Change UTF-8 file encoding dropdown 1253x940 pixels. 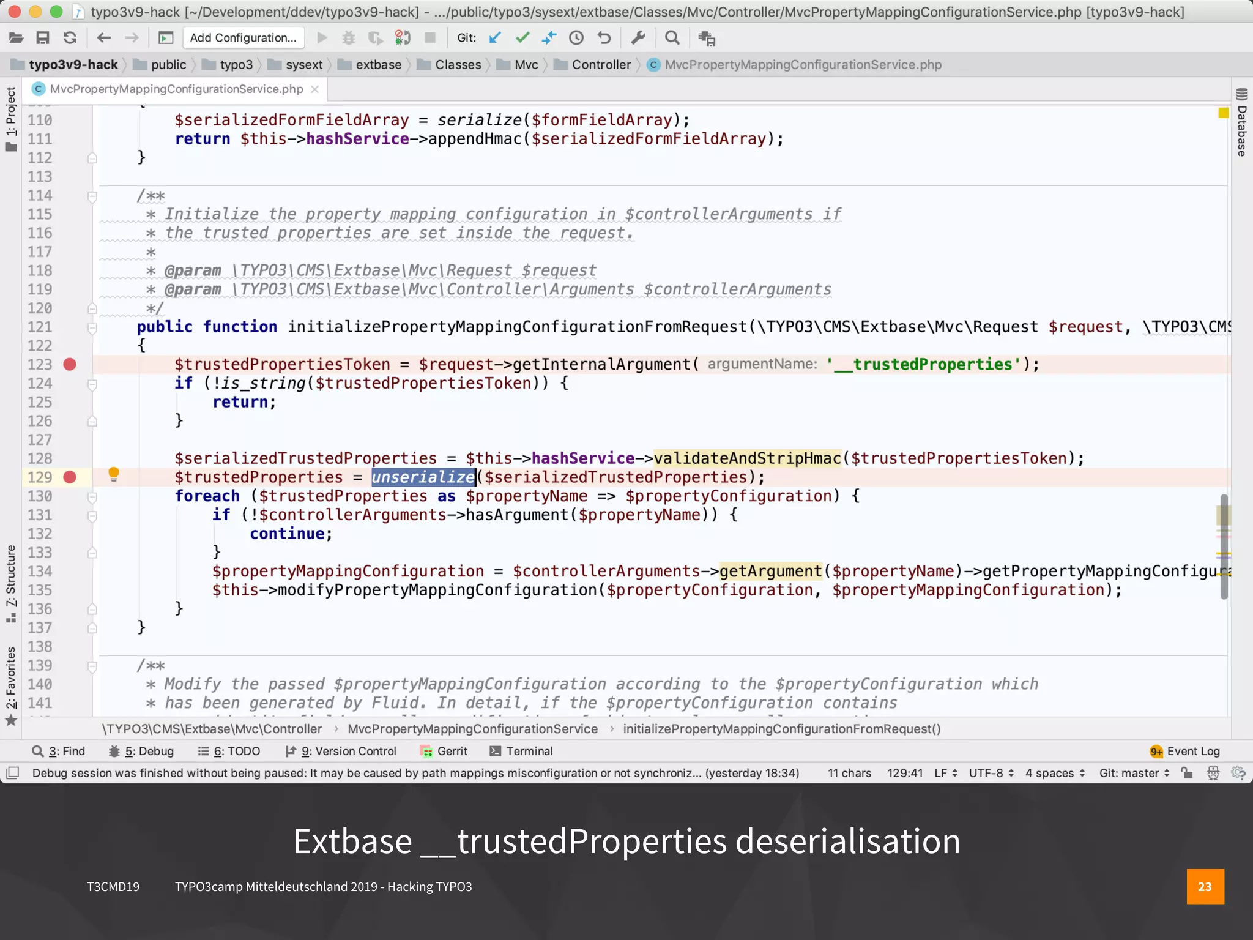point(991,774)
